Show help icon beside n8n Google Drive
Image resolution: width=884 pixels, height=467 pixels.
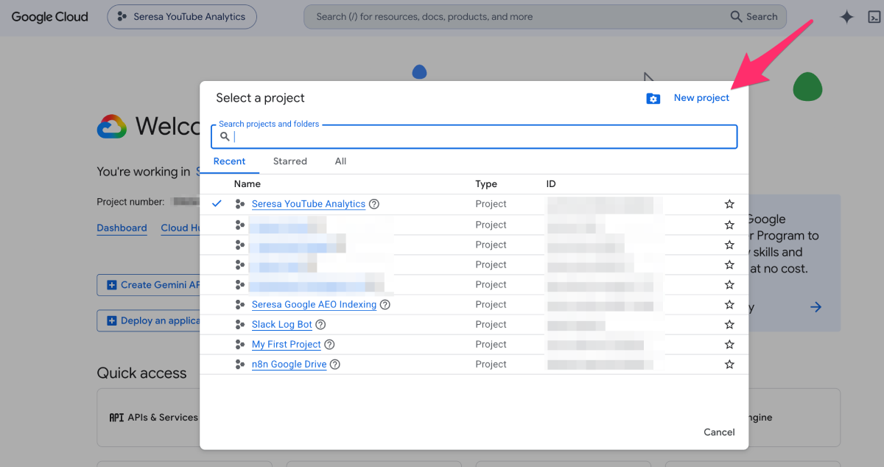click(335, 364)
